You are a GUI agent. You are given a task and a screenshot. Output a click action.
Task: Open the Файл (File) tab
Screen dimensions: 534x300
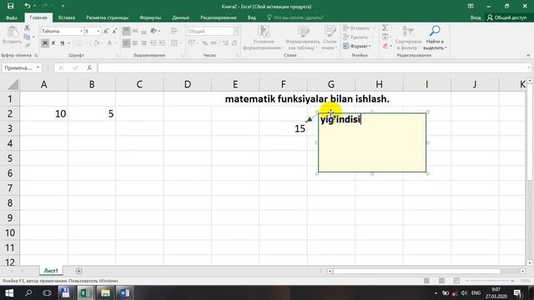tap(11, 17)
